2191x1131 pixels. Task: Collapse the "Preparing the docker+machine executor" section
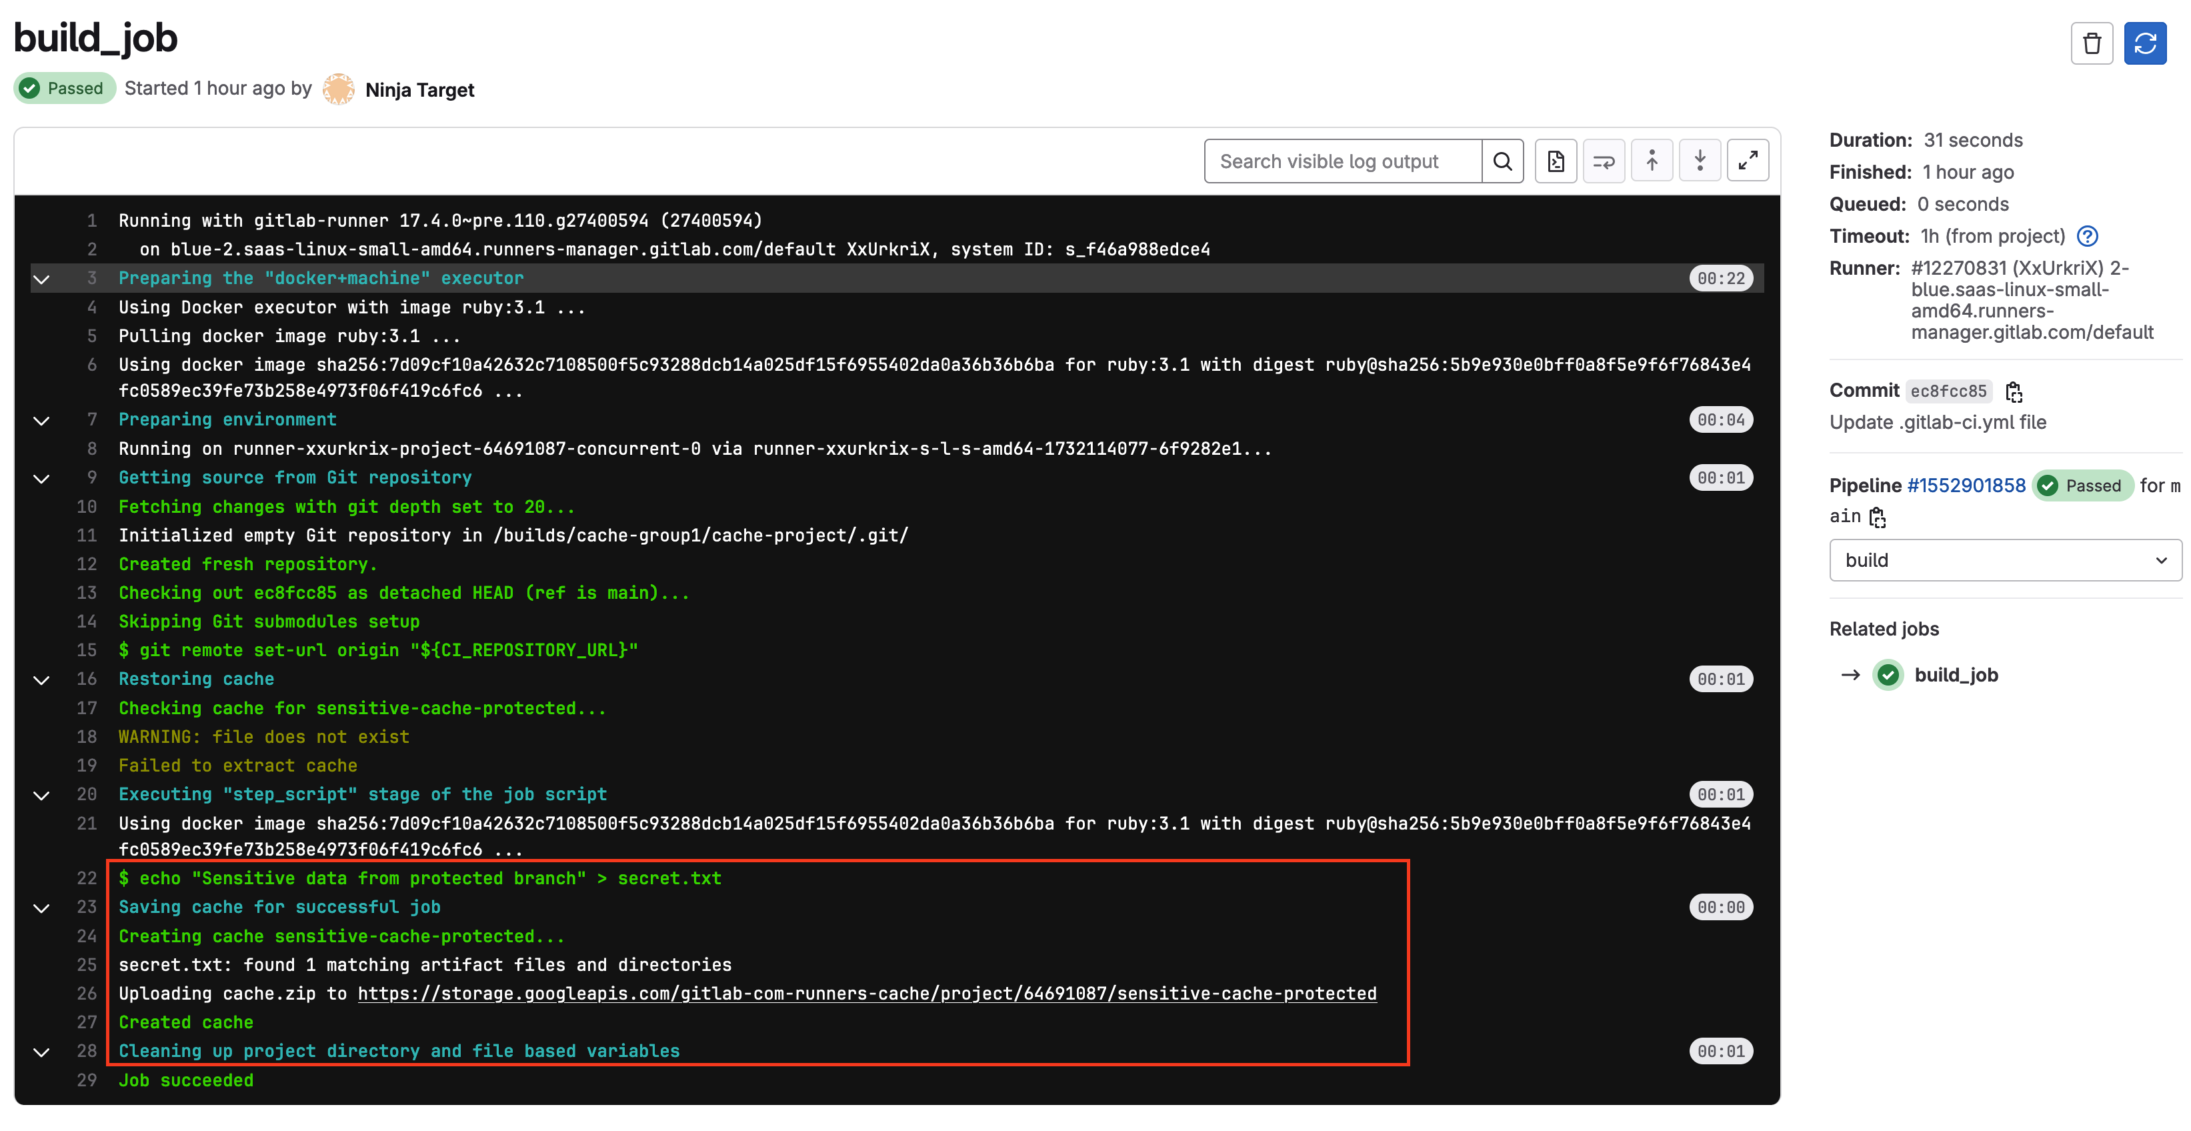tap(41, 279)
